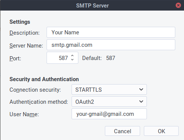Click the Default 587 port value
The height and width of the screenshot is (140, 184).
(111, 58)
